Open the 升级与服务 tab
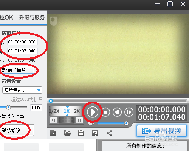 pyautogui.click(x=32, y=17)
